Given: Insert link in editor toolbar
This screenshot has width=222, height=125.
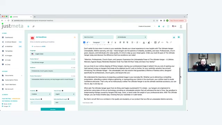Looking at the screenshot, I should 159,42.
